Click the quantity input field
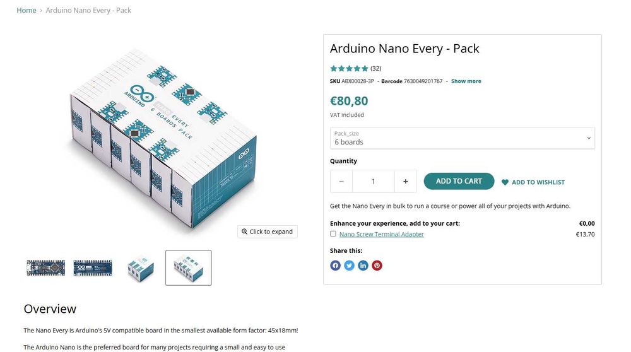Image resolution: width=631 pixels, height=352 pixels. click(x=373, y=182)
